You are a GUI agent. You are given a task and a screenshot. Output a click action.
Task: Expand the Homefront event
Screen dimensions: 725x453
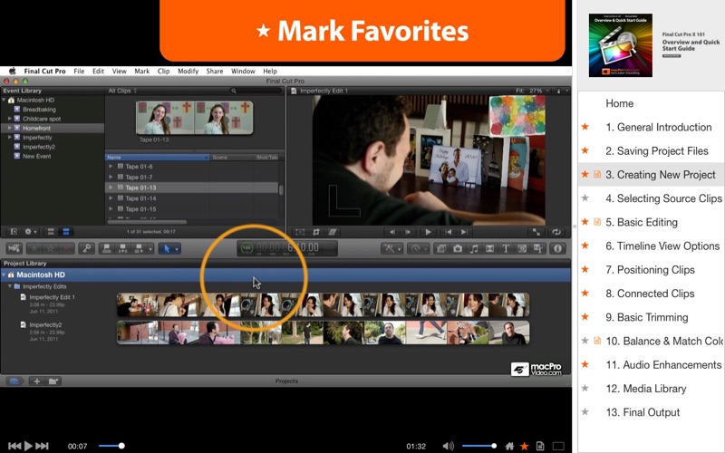[x=9, y=128]
